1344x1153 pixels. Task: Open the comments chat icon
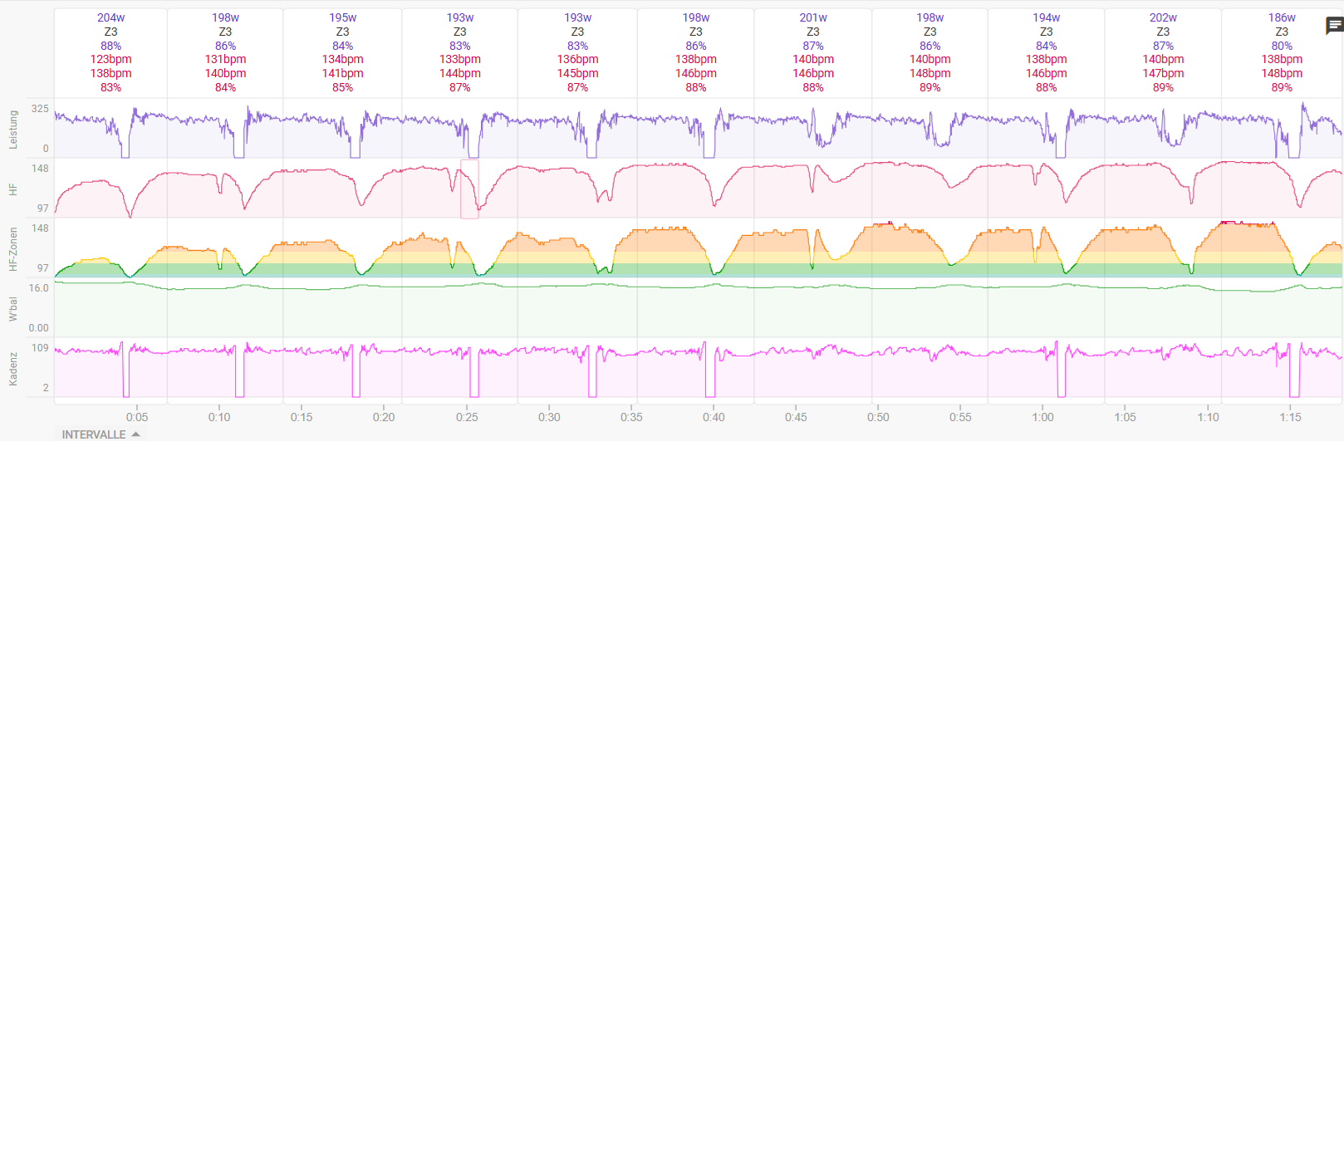tap(1334, 27)
